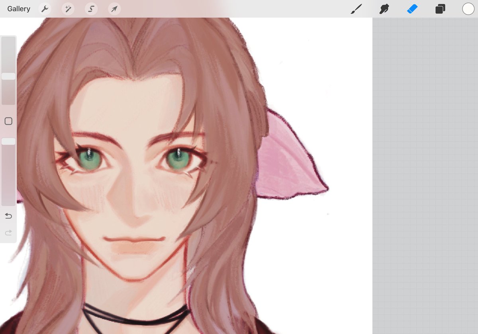Screen dimensions: 478x334
Task: Redo with the greyed redo arrow
Action: (x=8, y=233)
